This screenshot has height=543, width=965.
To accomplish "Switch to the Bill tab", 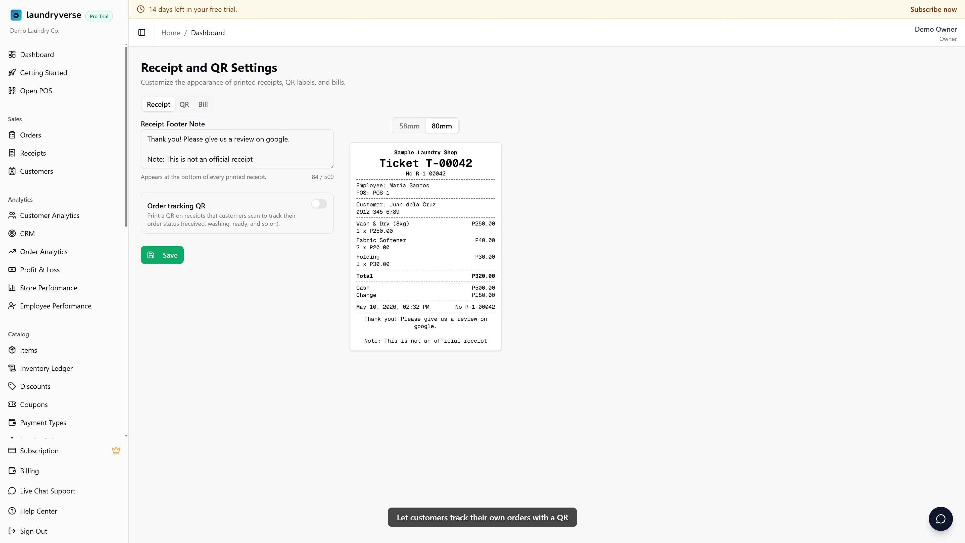I will coord(203,104).
